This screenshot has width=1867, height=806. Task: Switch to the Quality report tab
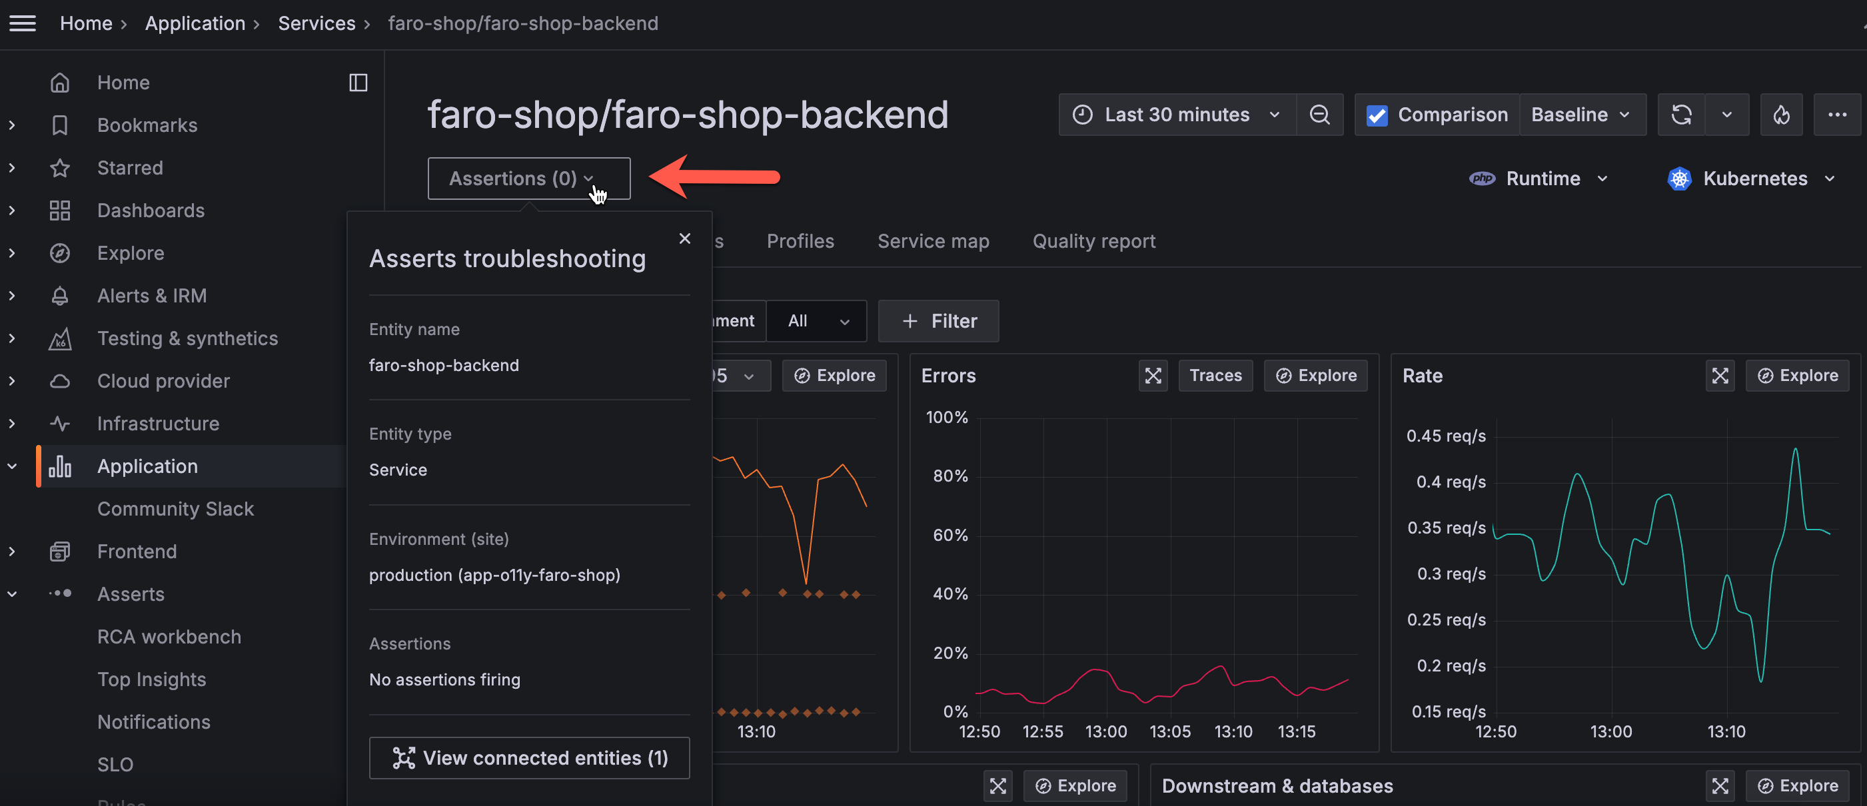(x=1093, y=241)
